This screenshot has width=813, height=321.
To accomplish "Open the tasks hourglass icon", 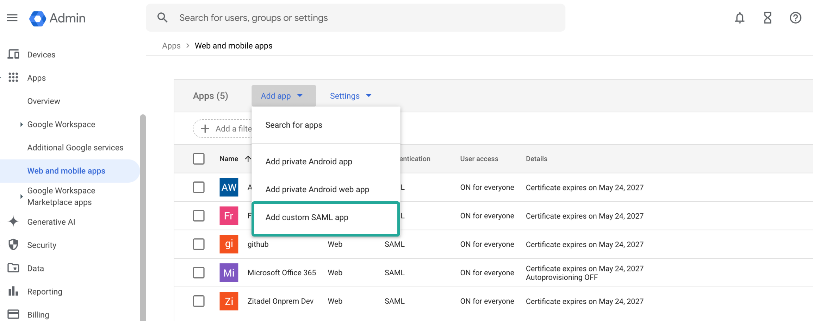I will click(x=768, y=18).
